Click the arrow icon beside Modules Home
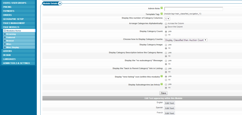 (5, 30)
